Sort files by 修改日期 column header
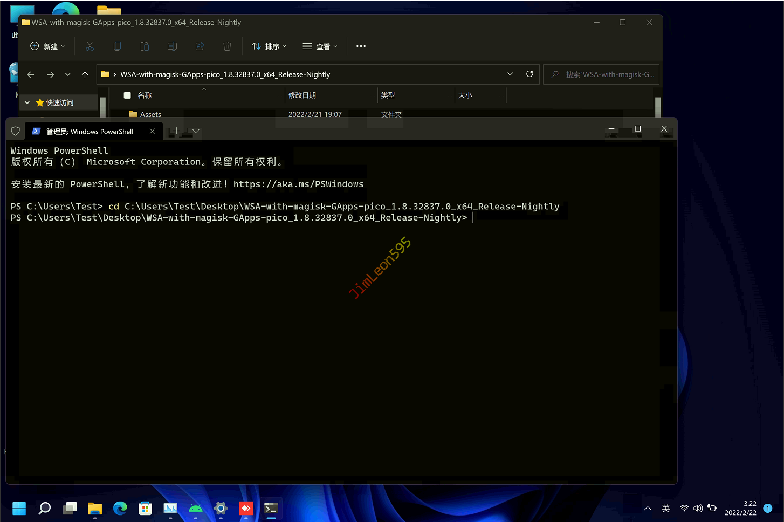Screen dimensions: 784x522 click(x=302, y=95)
